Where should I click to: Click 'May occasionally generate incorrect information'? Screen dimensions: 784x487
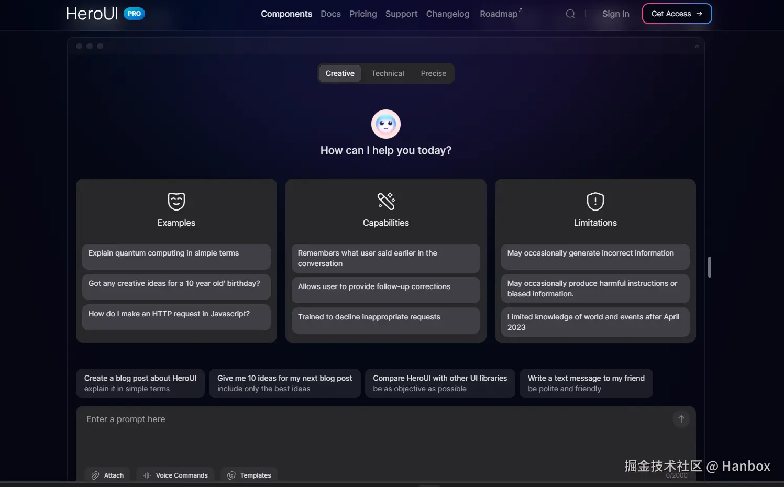[x=595, y=257]
